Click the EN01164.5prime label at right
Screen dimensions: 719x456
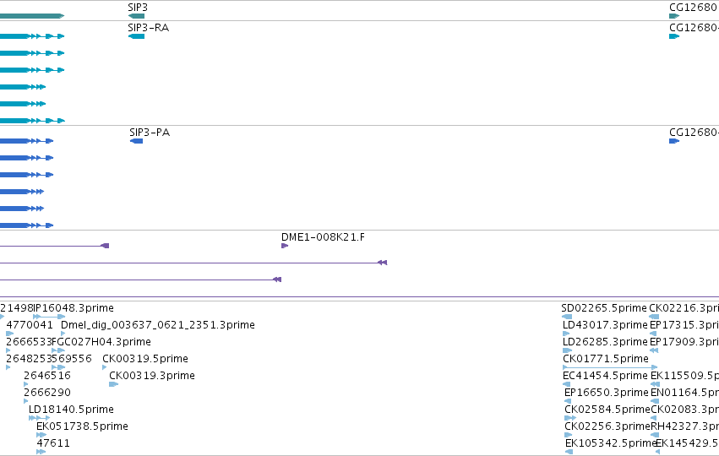coord(684,393)
